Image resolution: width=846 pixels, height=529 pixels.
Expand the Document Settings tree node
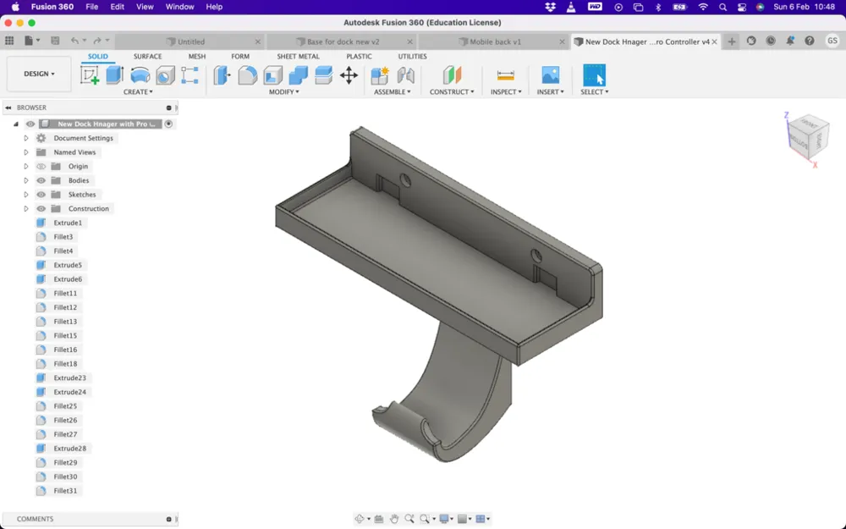26,138
